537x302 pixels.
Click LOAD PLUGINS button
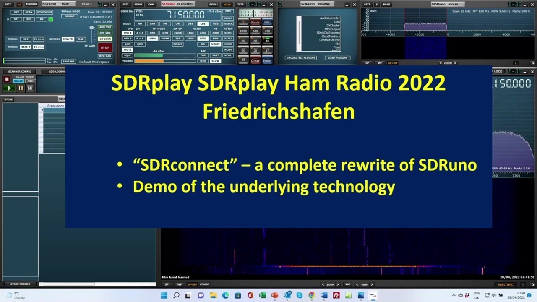coord(337,57)
